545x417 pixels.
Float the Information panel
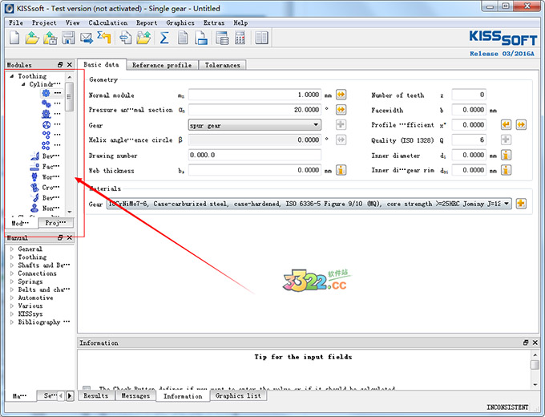(526, 343)
